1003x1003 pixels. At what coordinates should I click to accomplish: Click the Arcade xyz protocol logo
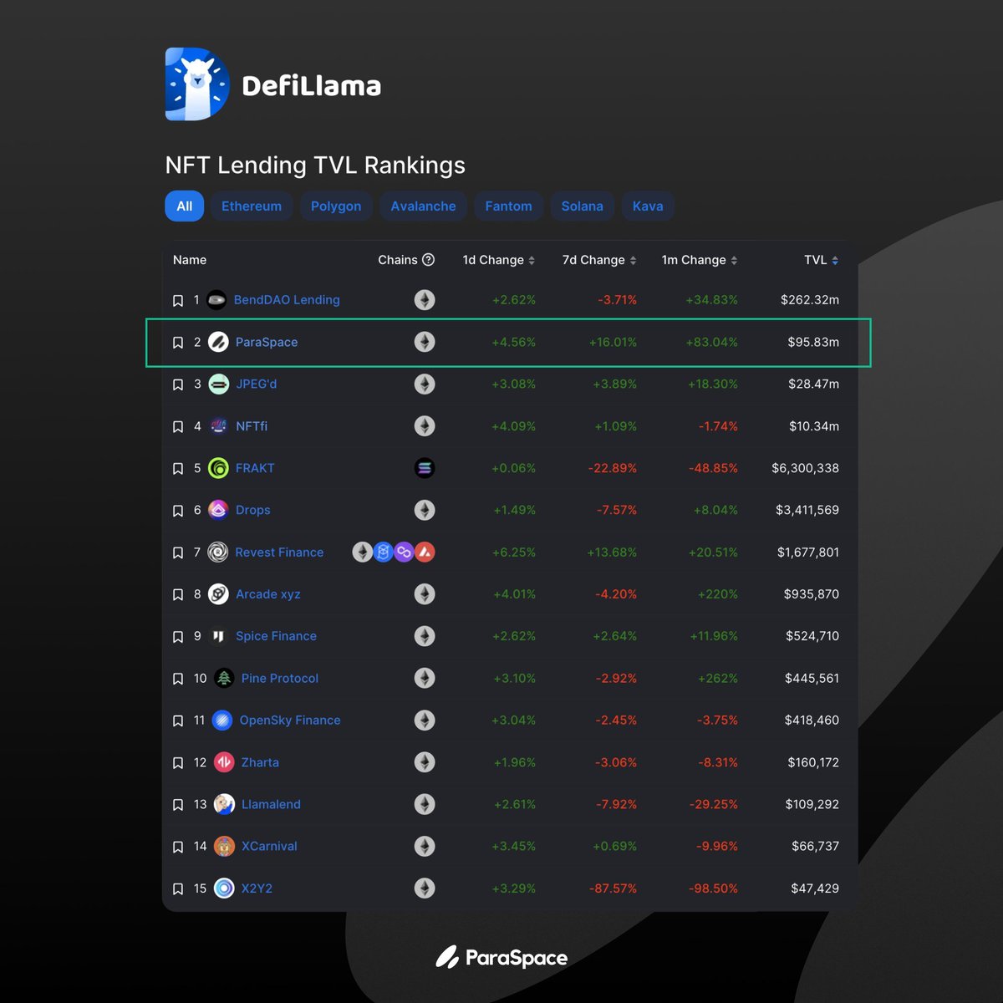[218, 594]
